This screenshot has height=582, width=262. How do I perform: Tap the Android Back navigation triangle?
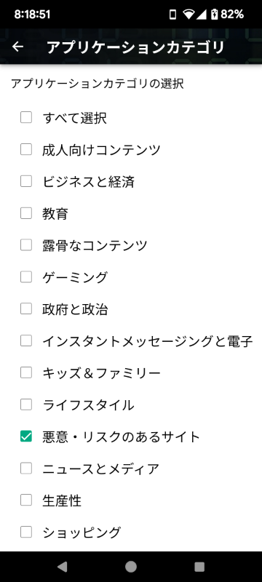click(62, 567)
